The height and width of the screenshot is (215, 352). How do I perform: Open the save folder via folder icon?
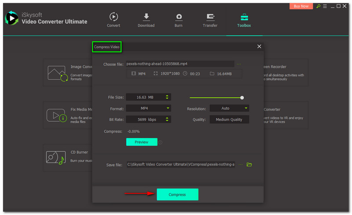click(249, 164)
